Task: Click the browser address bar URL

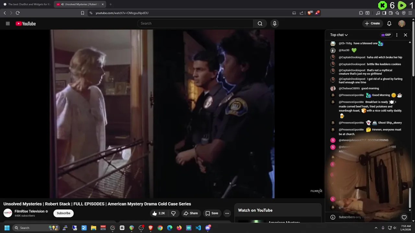Action: coord(122,13)
